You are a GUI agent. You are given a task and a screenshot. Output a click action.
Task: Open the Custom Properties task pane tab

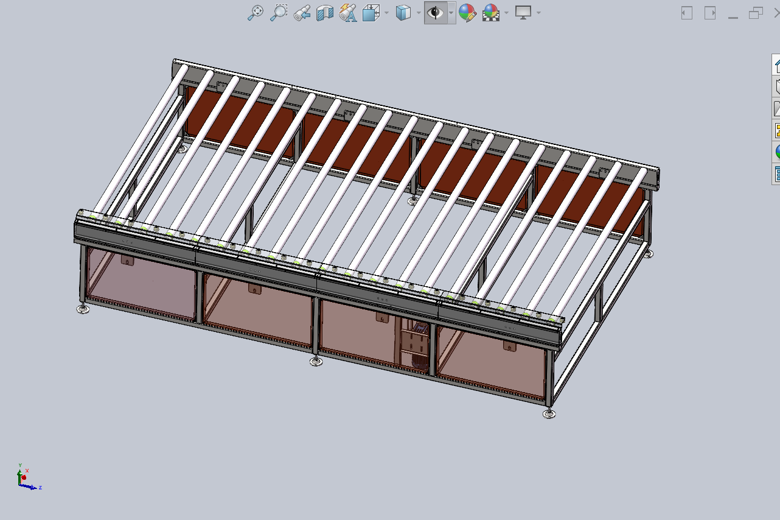pyautogui.click(x=776, y=174)
